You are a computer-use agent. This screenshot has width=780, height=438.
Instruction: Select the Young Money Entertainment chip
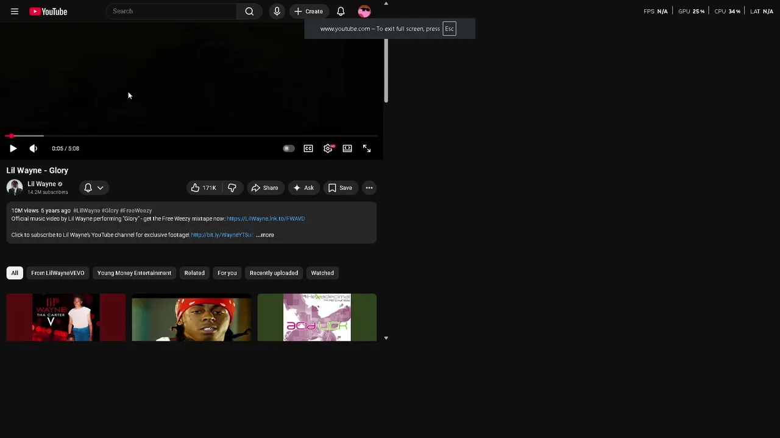pyautogui.click(x=134, y=273)
